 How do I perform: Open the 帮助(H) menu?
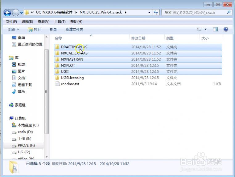(76, 22)
